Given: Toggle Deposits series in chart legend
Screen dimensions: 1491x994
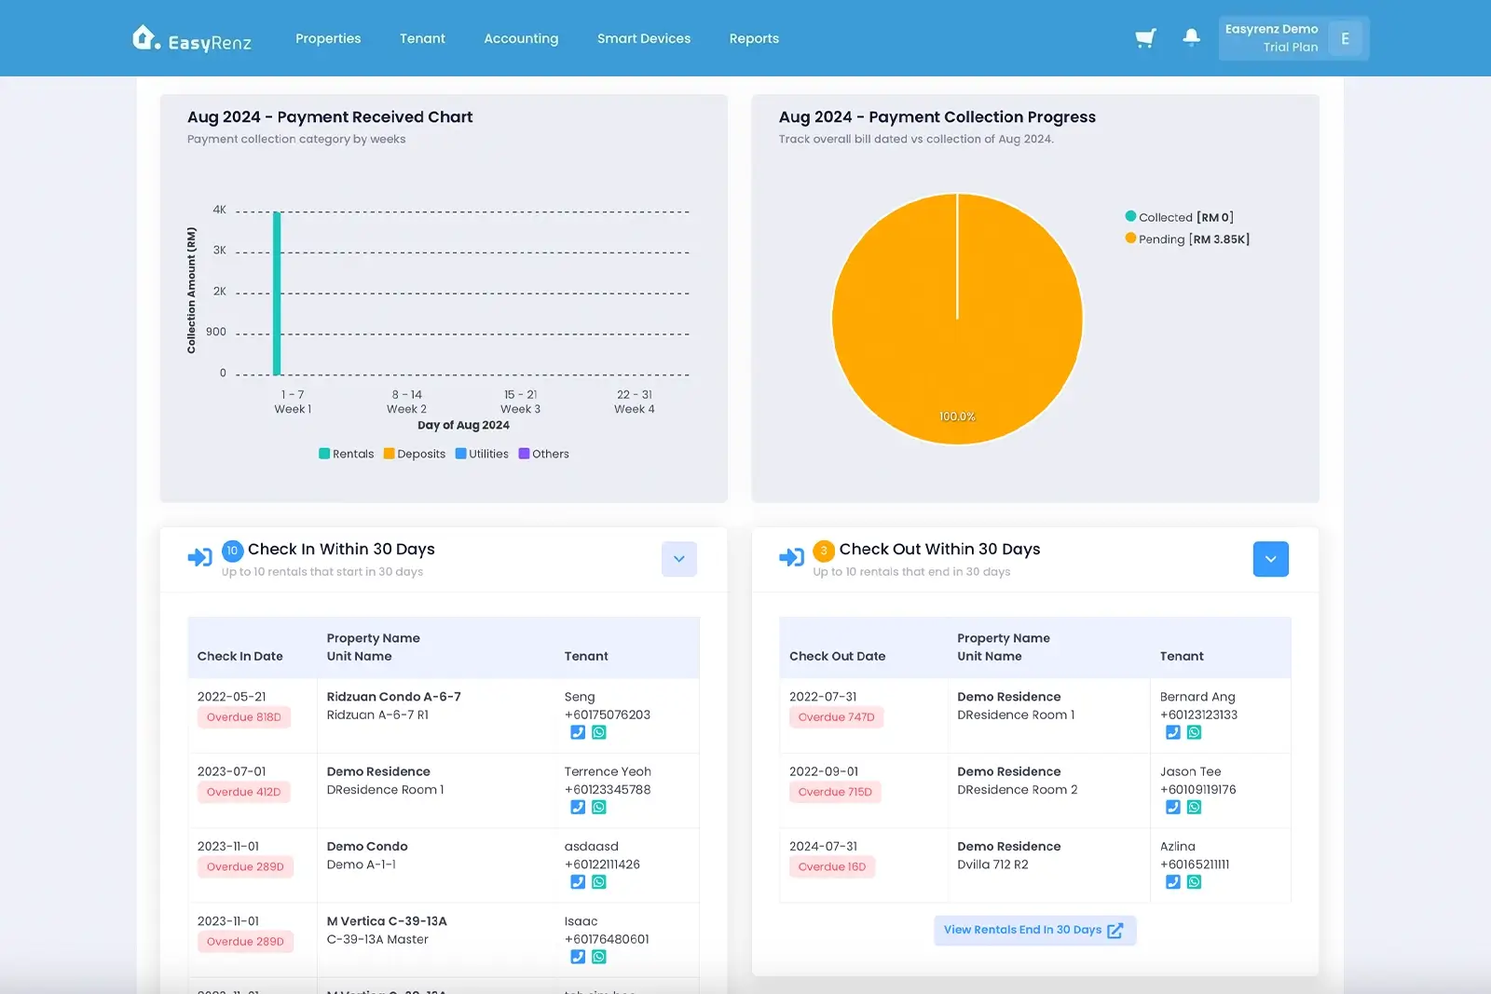Looking at the screenshot, I should (414, 455).
